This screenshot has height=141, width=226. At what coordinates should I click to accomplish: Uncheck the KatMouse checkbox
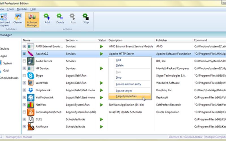point(24,127)
